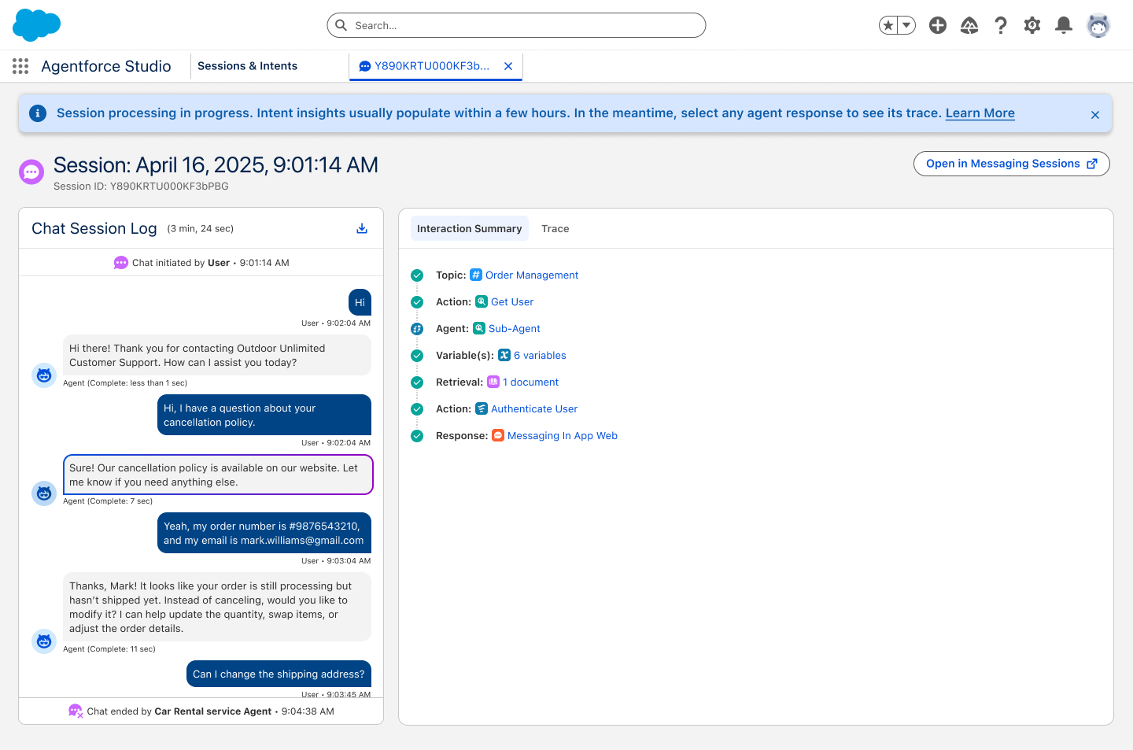Image resolution: width=1133 pixels, height=750 pixels.
Task: Download the Chat Session Log
Action: [362, 228]
